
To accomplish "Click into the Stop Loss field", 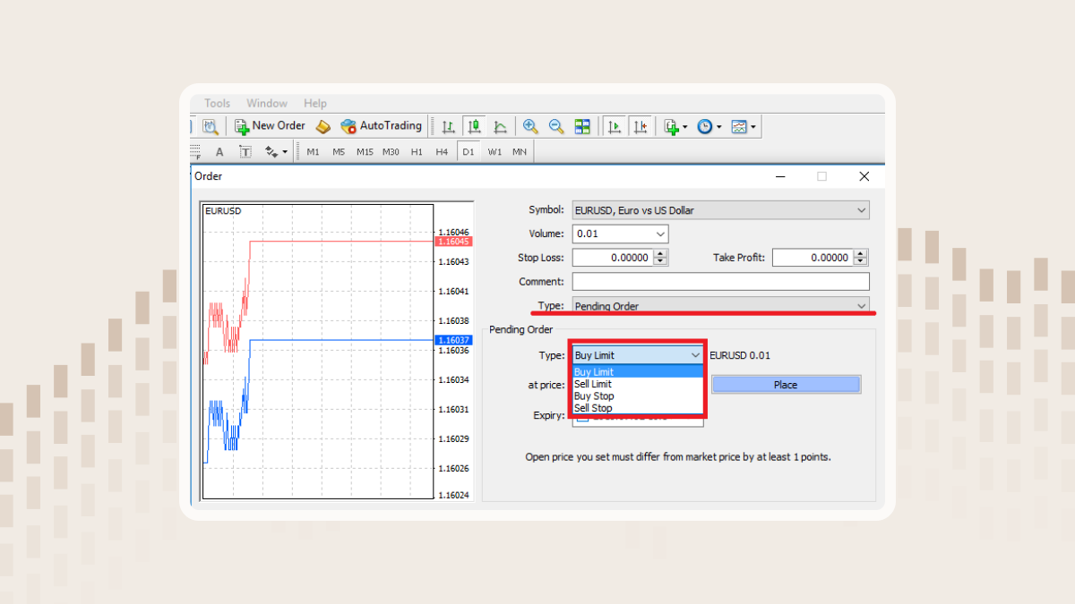I will pyautogui.click(x=612, y=258).
